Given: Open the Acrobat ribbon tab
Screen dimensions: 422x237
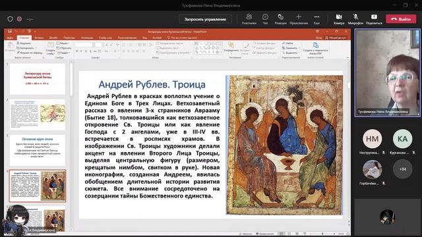Looking at the screenshot, I should tap(157, 38).
